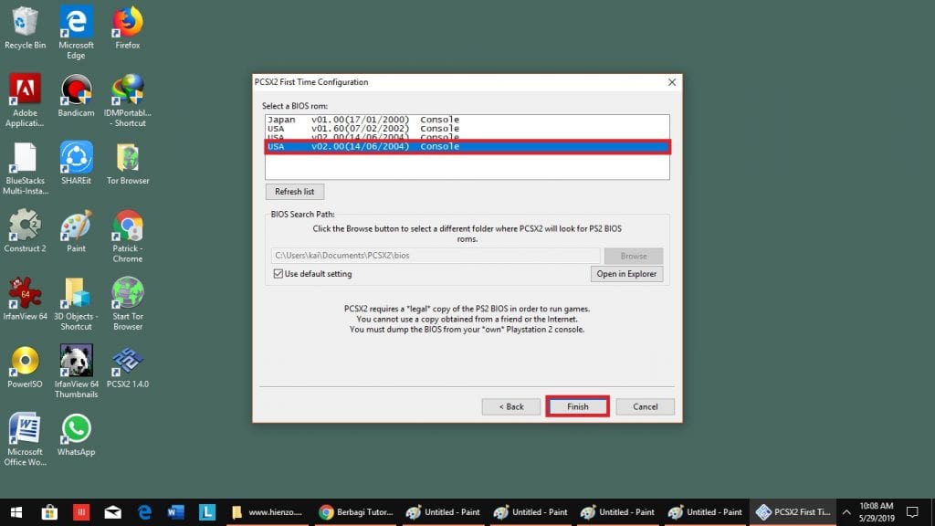935x526 pixels.
Task: Open the notification center icon
Action: 912,511
